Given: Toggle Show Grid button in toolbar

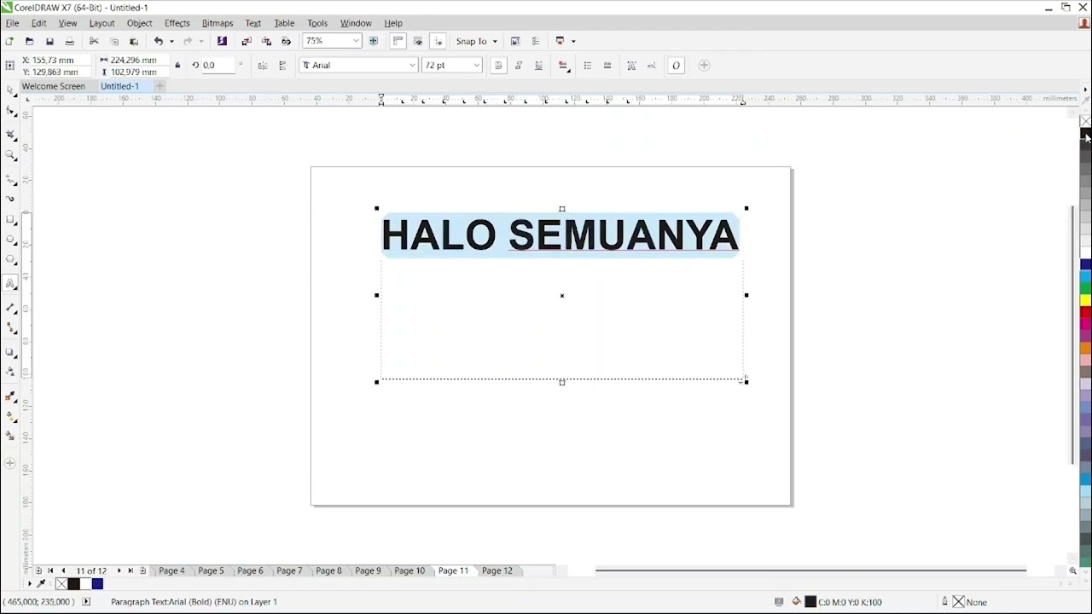Looking at the screenshot, I should (418, 41).
